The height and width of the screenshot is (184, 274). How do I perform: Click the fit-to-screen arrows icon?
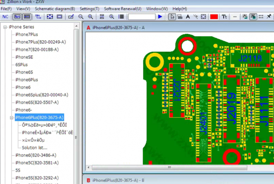point(50,17)
